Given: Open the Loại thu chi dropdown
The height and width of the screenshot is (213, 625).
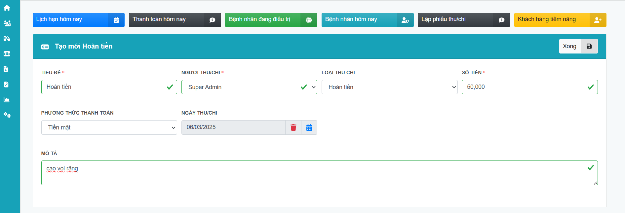Looking at the screenshot, I should (389, 87).
